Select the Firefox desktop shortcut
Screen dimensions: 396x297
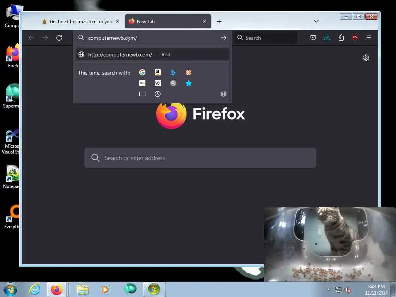point(13,56)
